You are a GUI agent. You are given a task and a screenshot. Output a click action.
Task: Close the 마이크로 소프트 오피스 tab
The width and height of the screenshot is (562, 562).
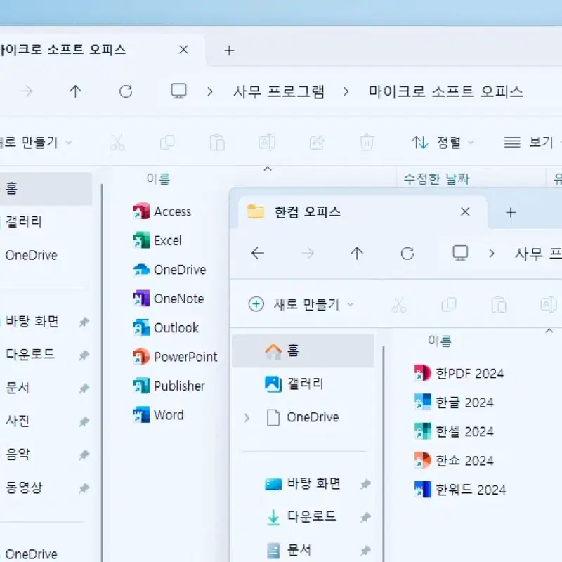pos(183,49)
